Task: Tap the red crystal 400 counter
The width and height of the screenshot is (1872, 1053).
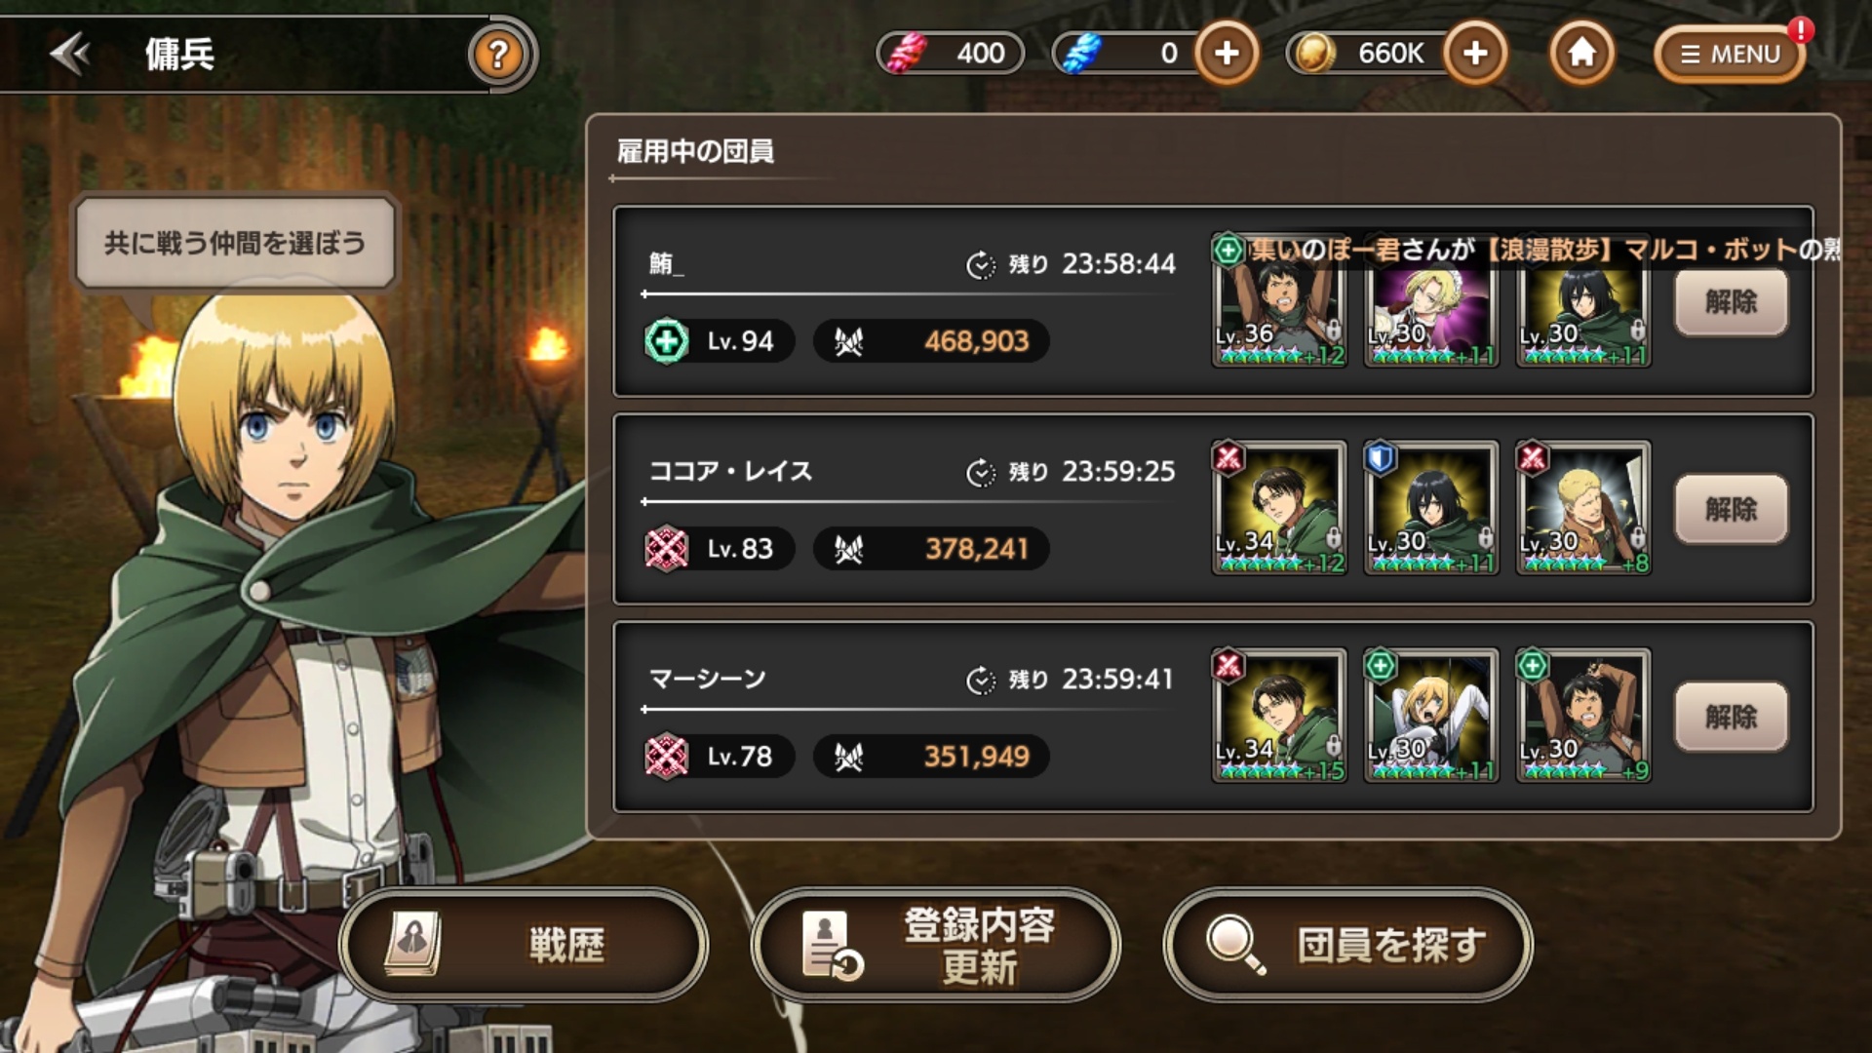Action: pyautogui.click(x=951, y=53)
